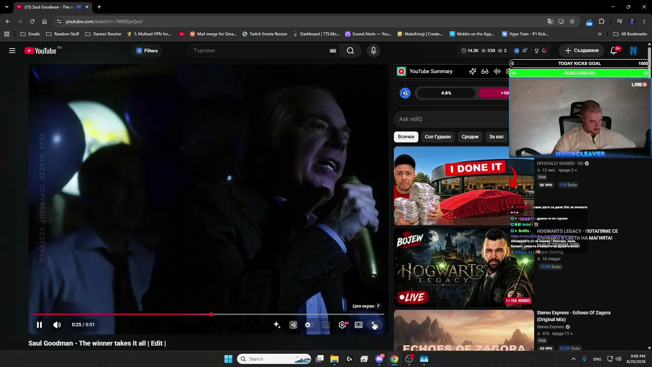
Task: Open the Създаване create button
Action: 582,50
